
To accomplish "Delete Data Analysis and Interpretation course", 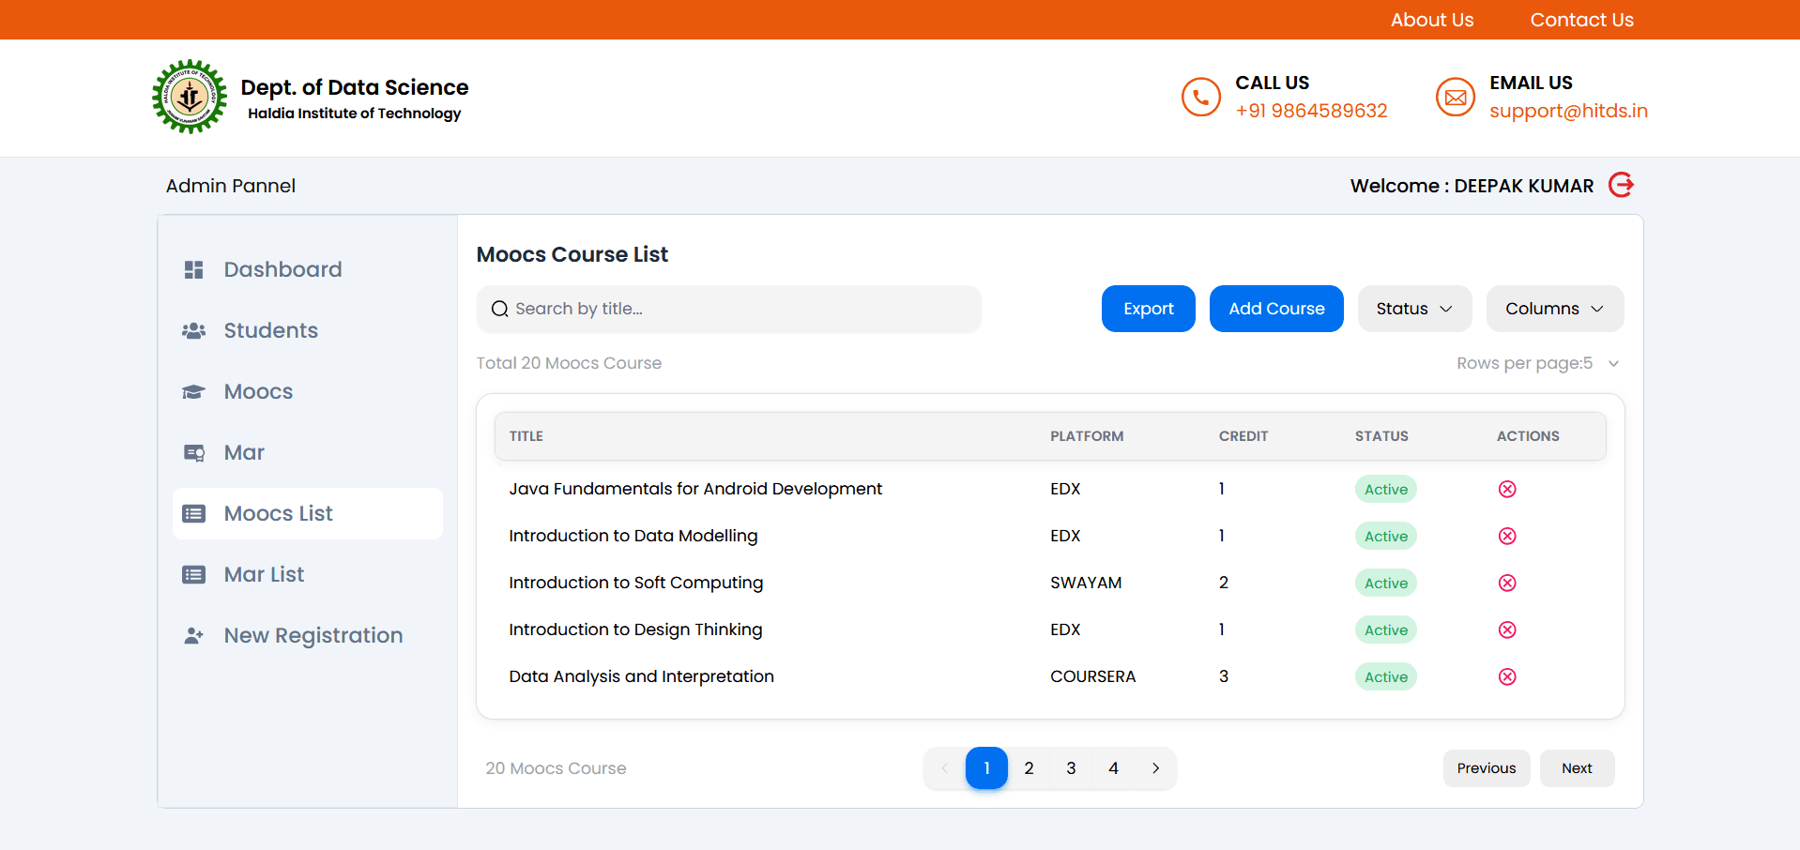I will [x=1507, y=676].
